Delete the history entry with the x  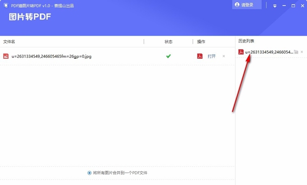302,52
